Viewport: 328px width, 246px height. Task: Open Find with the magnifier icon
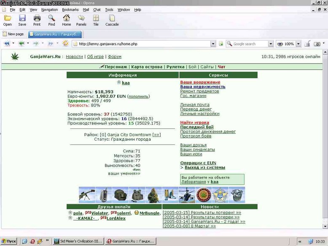coord(51,18)
